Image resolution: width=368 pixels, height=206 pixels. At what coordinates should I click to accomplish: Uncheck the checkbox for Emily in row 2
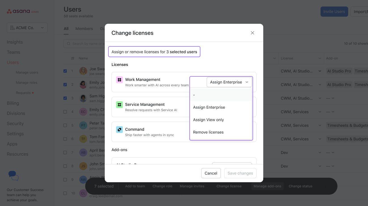[65, 85]
